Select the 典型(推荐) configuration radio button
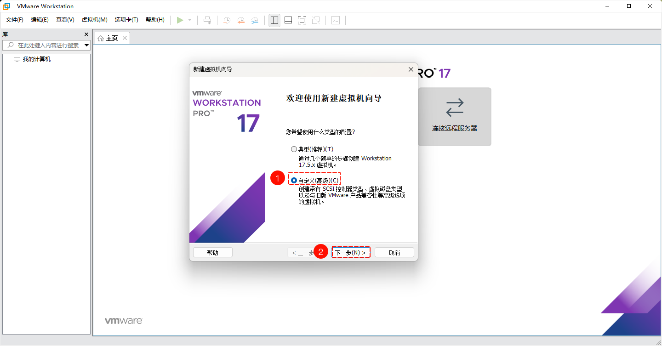 [294, 148]
